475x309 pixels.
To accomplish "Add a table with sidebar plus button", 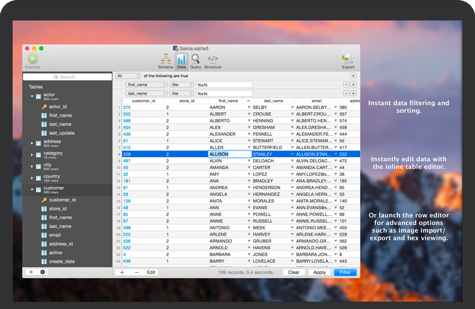I will coord(31,272).
